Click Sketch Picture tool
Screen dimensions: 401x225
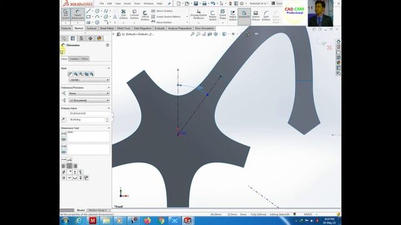(x=256, y=15)
